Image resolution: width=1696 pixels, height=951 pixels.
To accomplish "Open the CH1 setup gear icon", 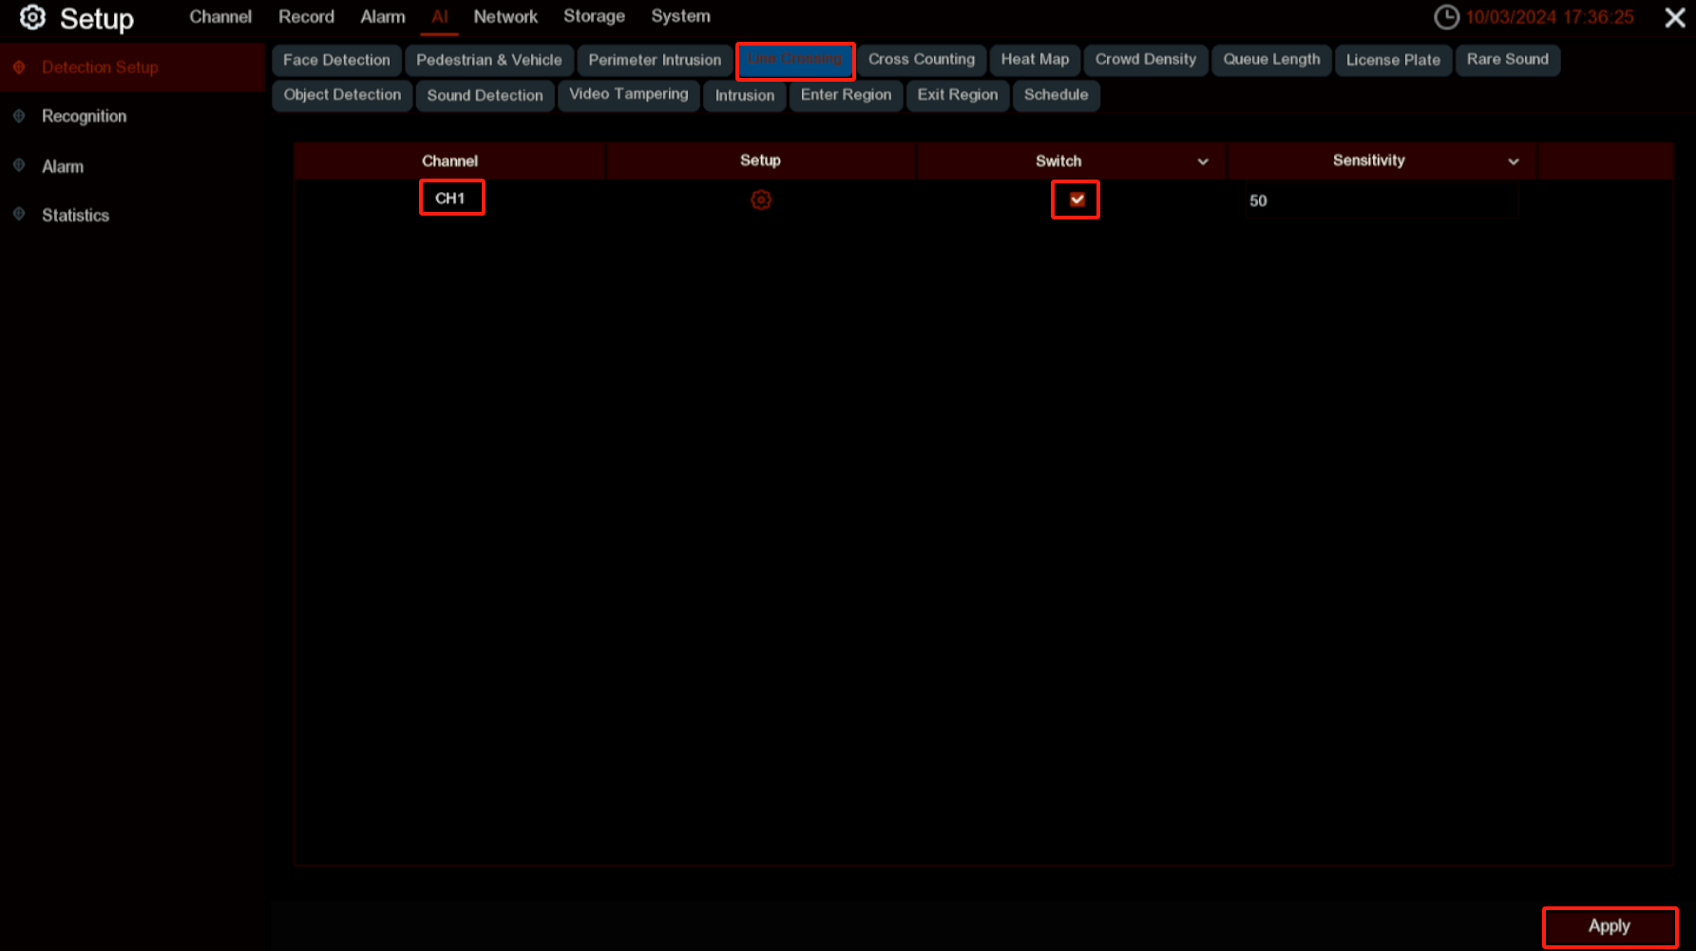I will tap(761, 200).
